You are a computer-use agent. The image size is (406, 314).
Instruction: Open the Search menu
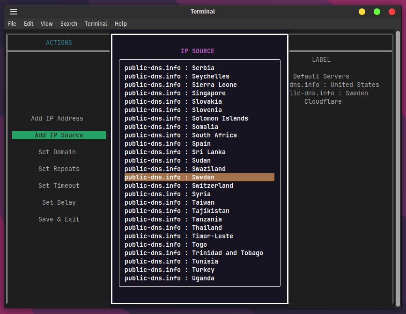coord(69,24)
